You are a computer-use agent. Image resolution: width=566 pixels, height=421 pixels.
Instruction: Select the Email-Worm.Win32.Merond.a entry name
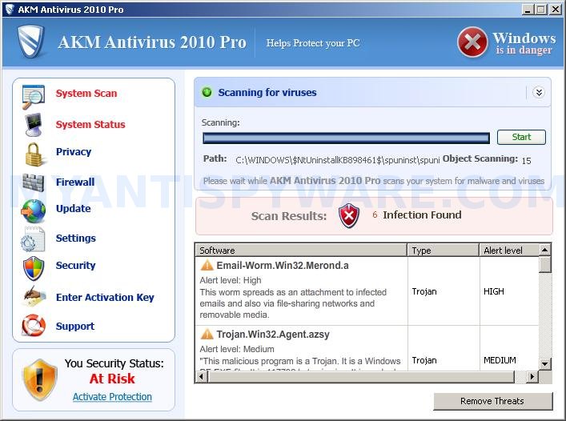click(283, 266)
